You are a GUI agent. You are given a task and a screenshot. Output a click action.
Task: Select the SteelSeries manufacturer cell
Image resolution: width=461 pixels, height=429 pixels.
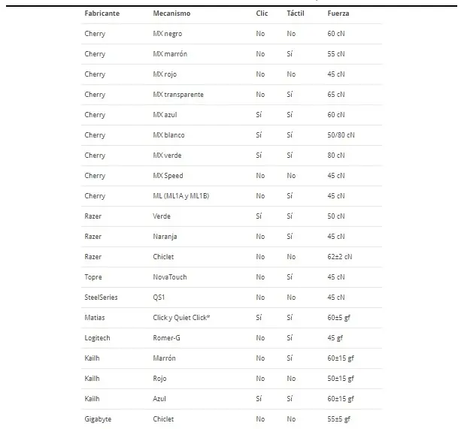tap(102, 298)
